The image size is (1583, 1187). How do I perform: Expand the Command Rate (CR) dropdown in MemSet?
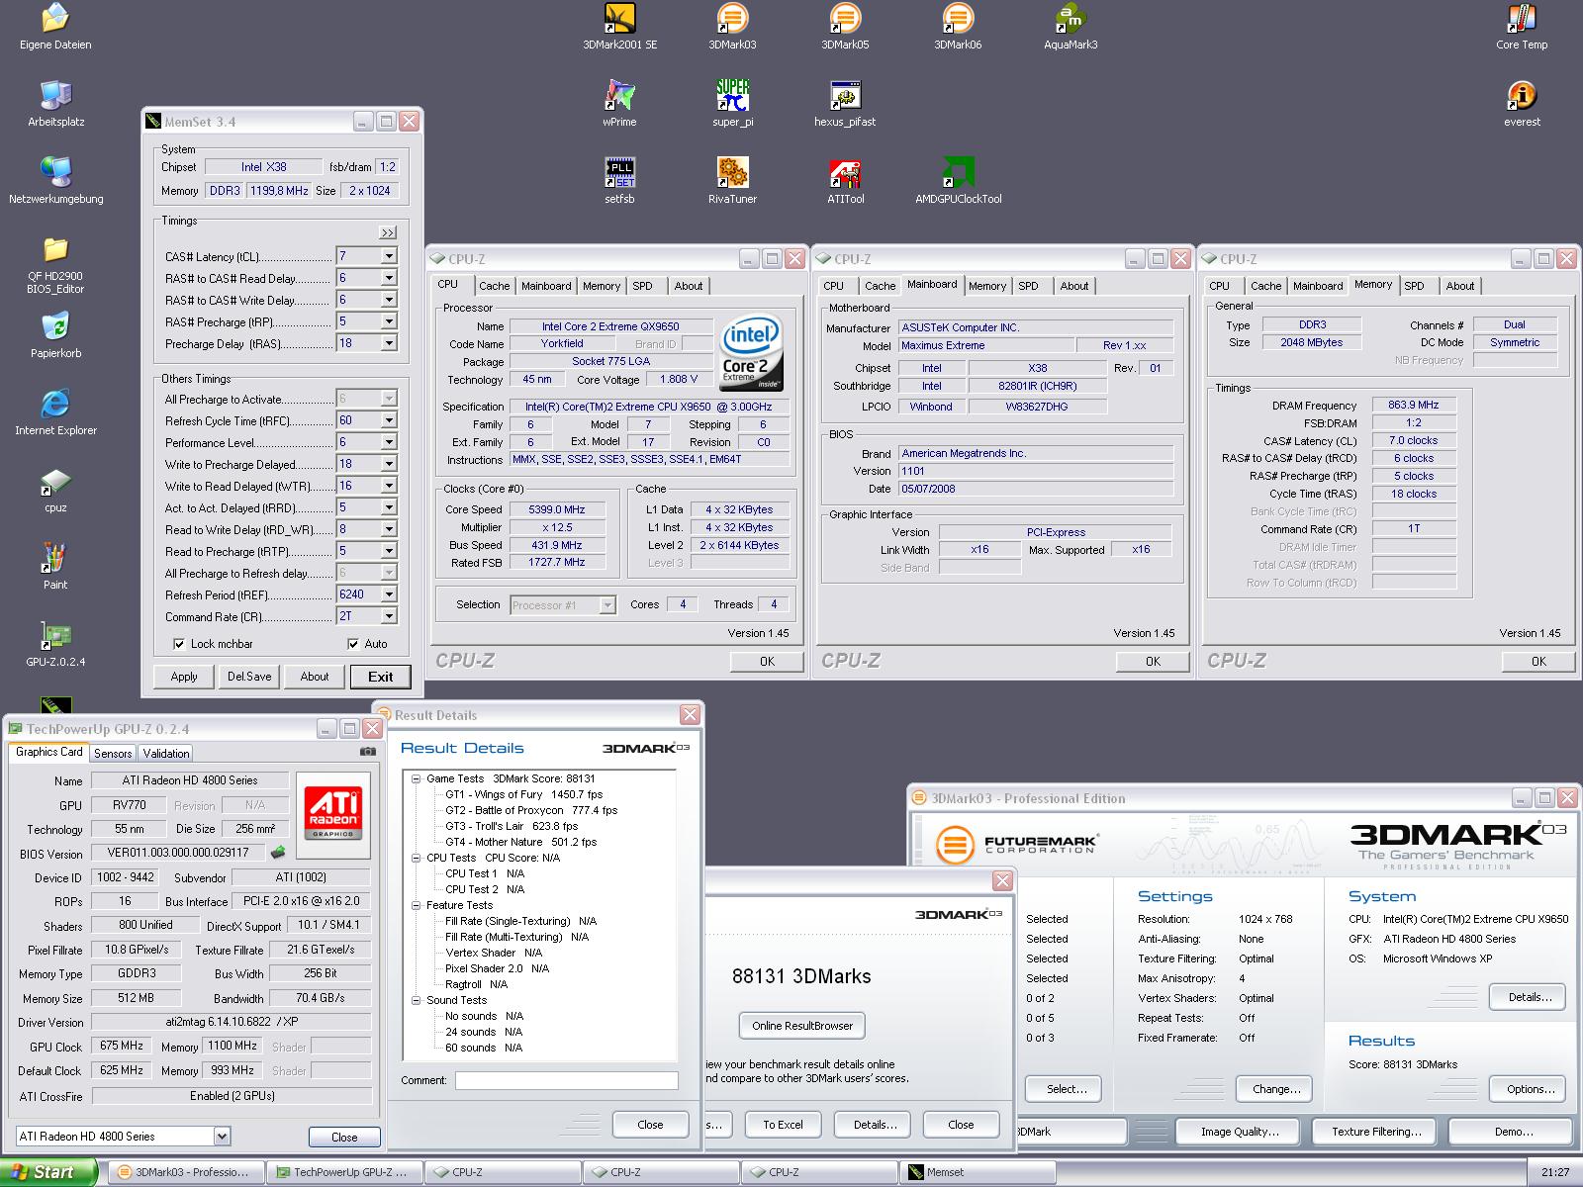pyautogui.click(x=389, y=616)
